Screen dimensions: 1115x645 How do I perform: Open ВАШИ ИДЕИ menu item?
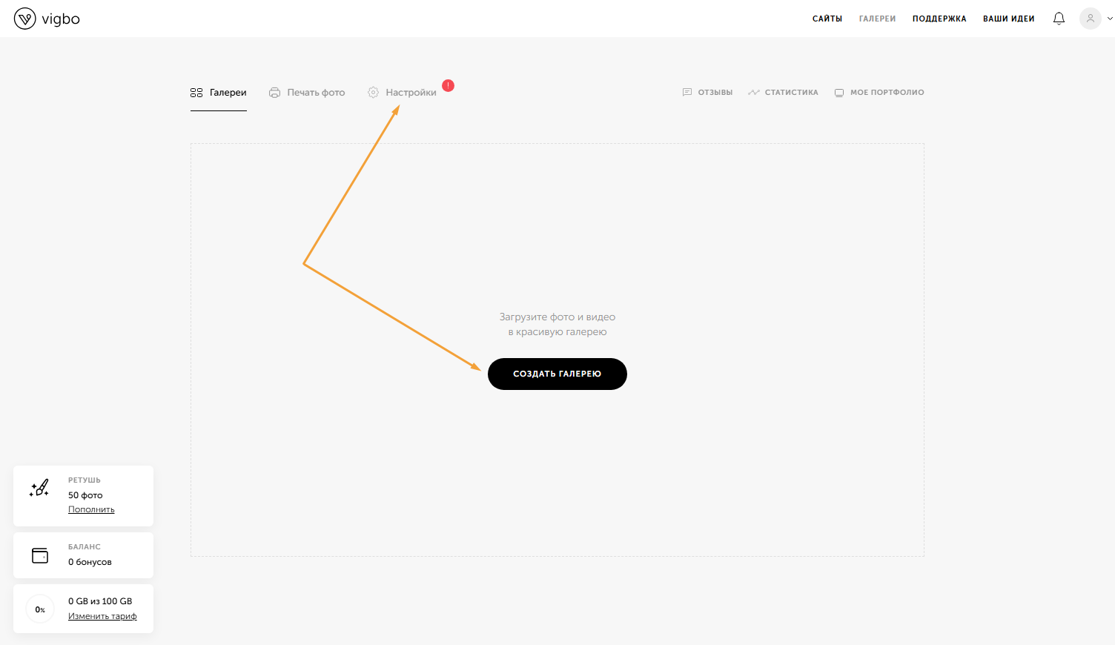coord(1008,19)
